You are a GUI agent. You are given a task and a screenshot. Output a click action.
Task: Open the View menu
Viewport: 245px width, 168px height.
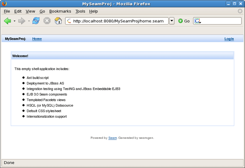30,11
